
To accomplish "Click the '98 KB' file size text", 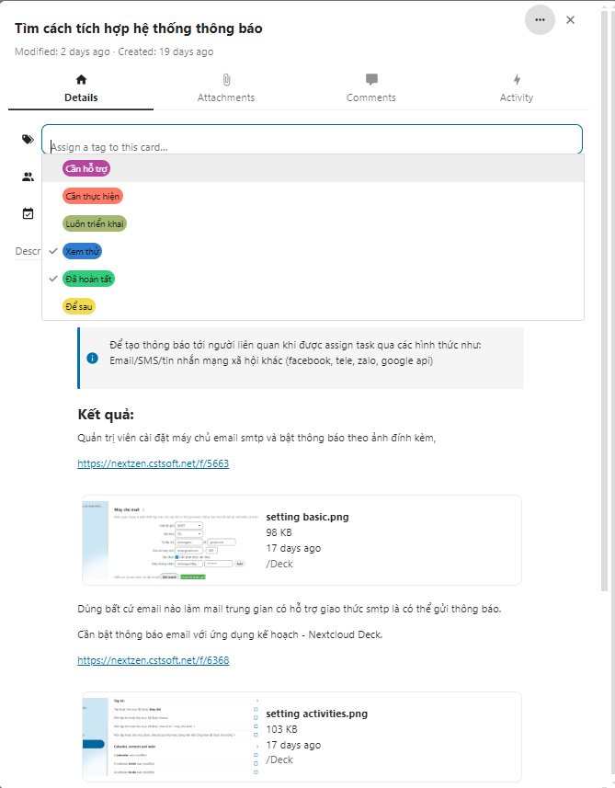I will (279, 532).
